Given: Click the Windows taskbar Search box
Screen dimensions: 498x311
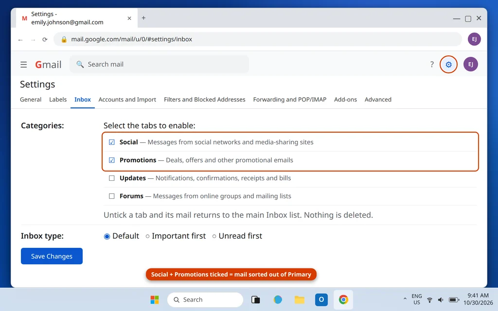Looking at the screenshot, I should click(205, 299).
